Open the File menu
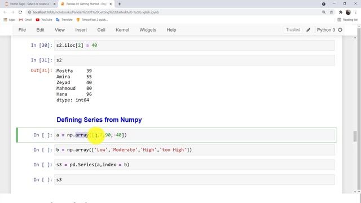 (x=22, y=30)
